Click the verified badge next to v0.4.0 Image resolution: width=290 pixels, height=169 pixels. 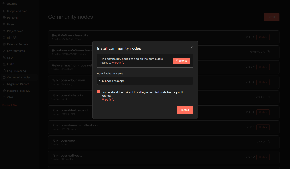(268, 97)
